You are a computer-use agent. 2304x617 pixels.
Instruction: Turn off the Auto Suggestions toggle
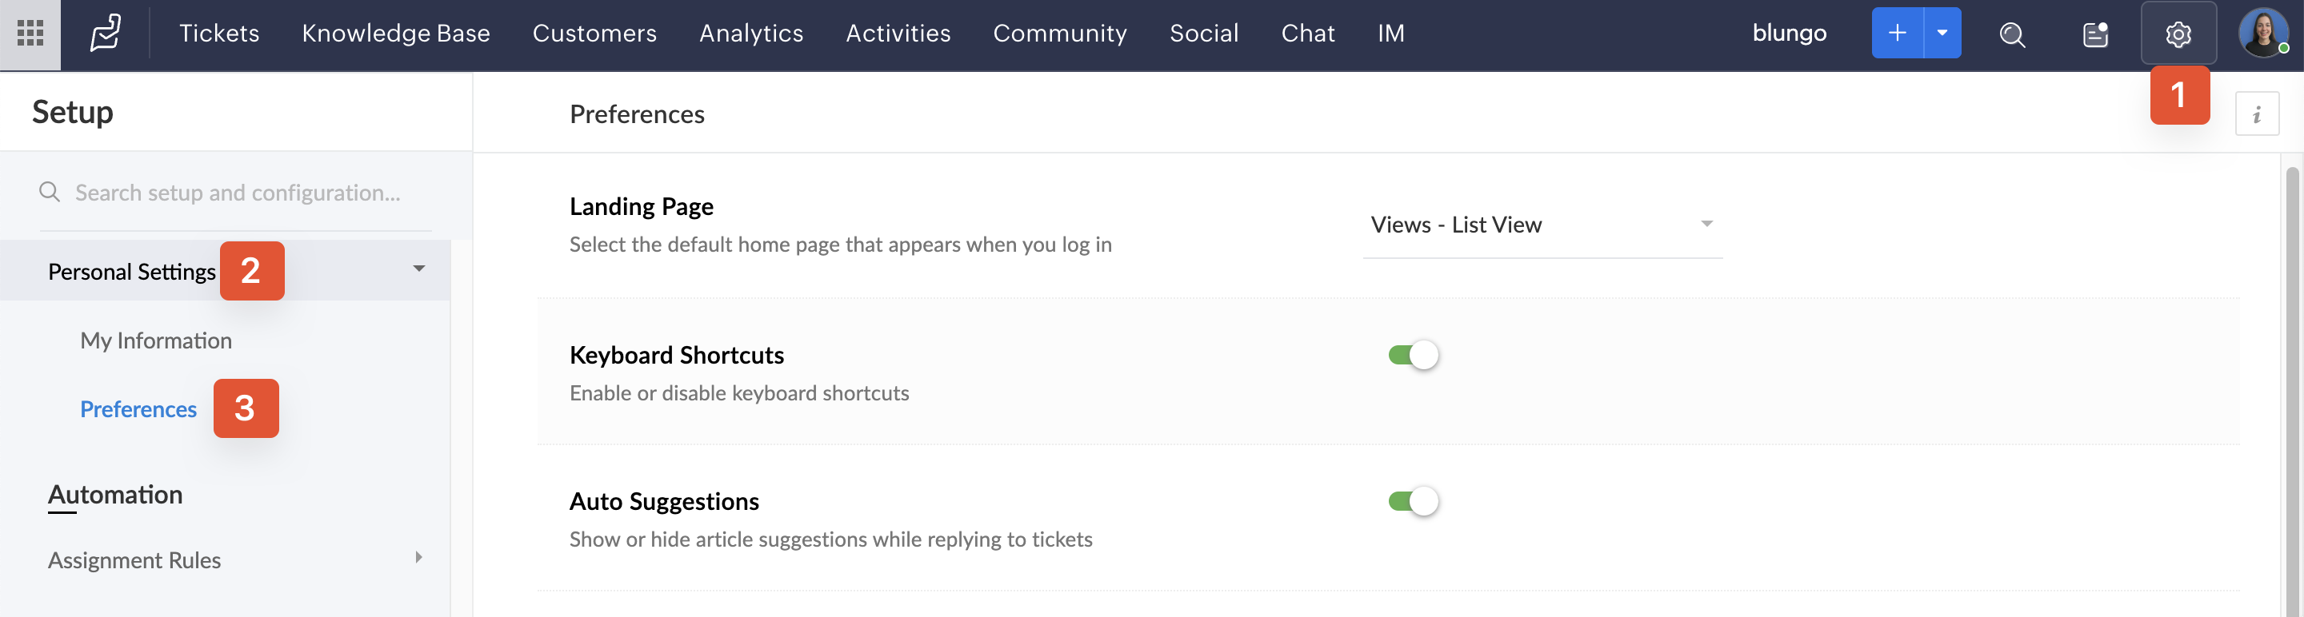(x=1413, y=502)
